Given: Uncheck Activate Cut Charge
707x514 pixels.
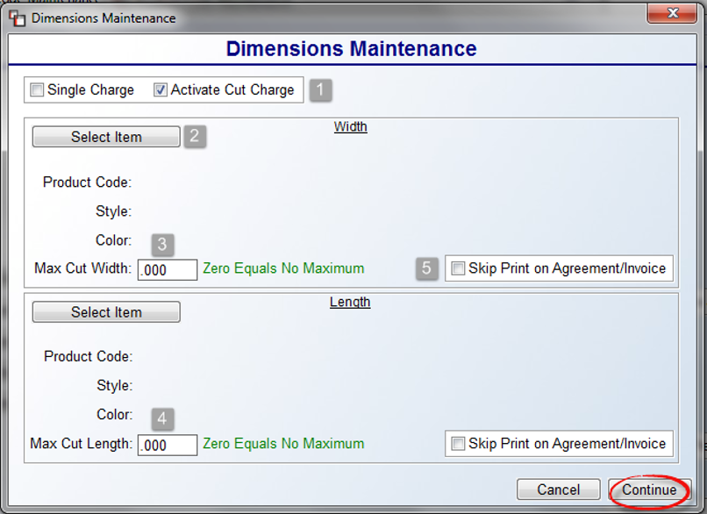Looking at the screenshot, I should point(160,89).
